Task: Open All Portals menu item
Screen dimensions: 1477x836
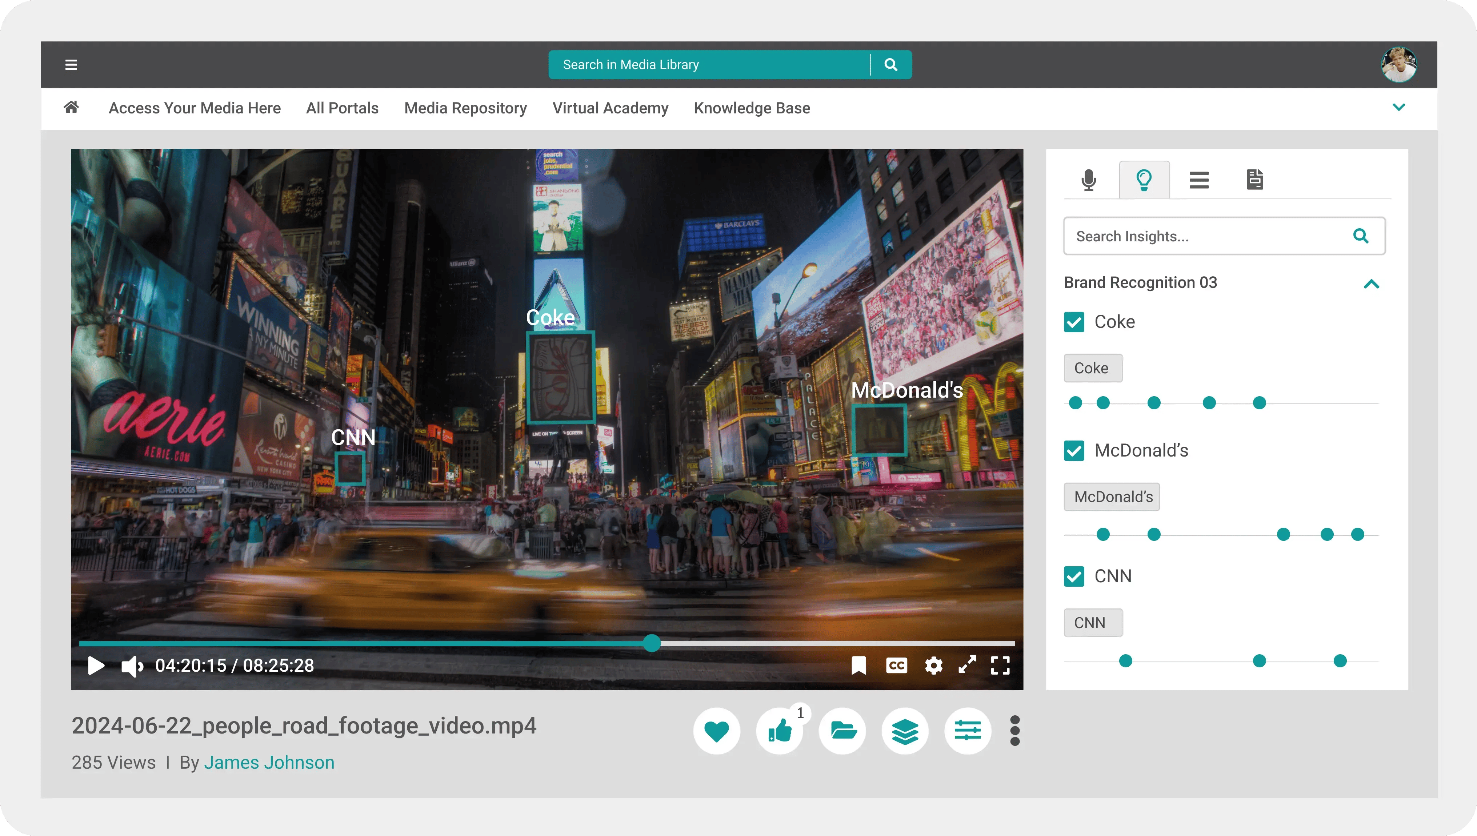Action: (342, 108)
